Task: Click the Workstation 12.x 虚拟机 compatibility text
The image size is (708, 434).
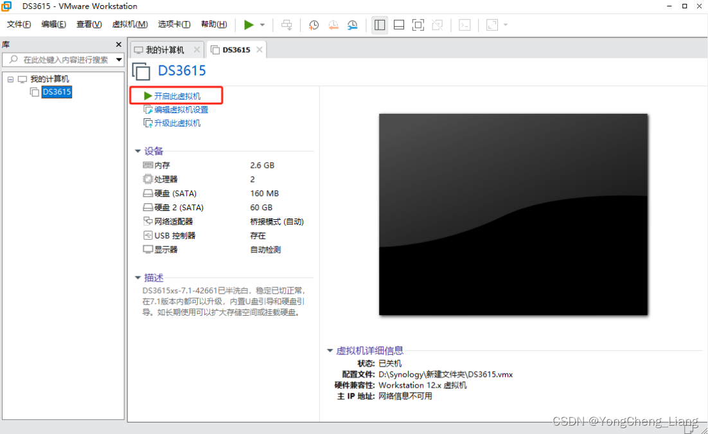Action: 423,385
